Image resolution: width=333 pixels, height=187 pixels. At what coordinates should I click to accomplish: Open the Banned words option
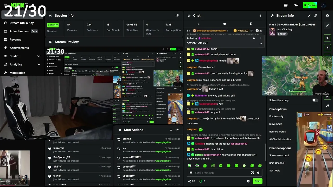tap(277, 132)
